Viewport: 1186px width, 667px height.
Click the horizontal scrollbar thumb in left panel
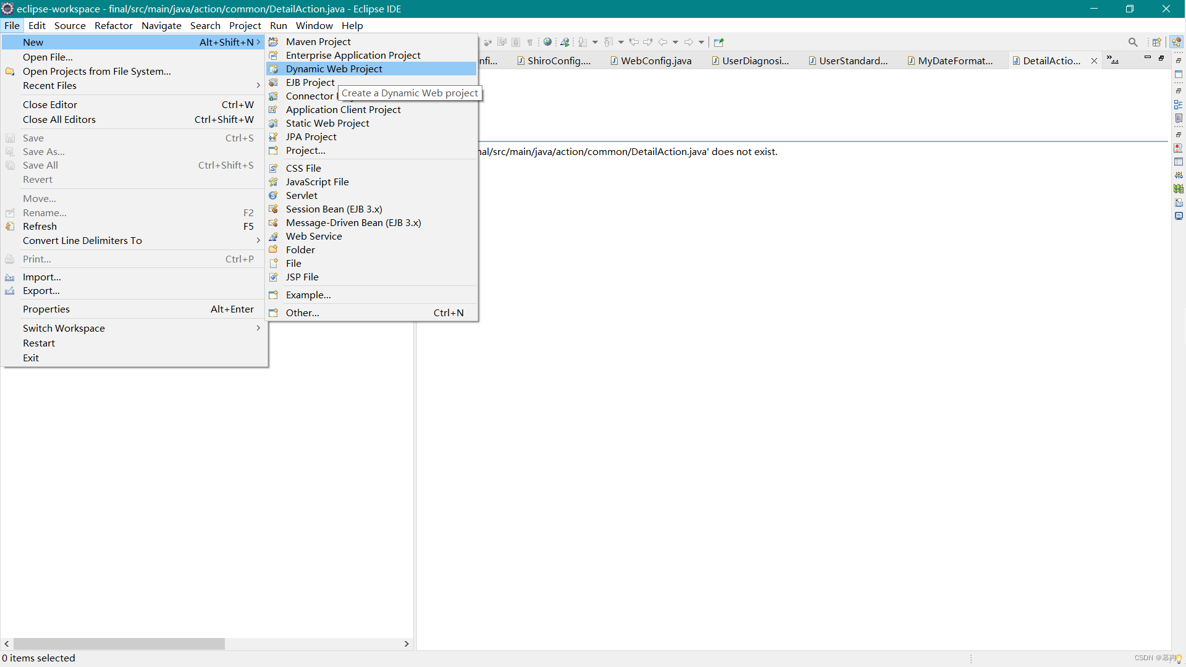119,644
